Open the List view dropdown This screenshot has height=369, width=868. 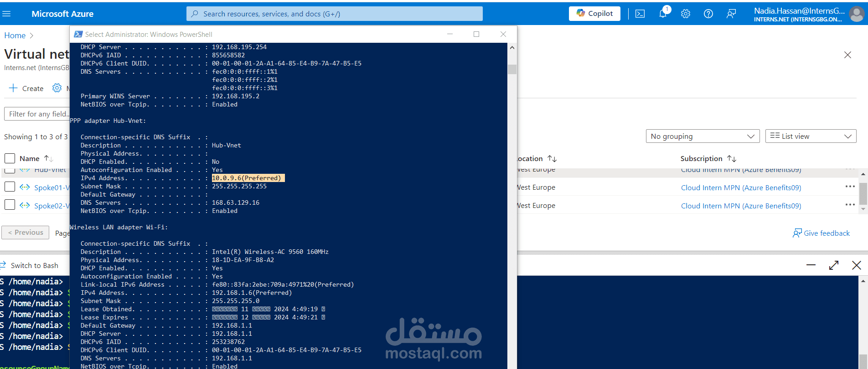tap(811, 136)
